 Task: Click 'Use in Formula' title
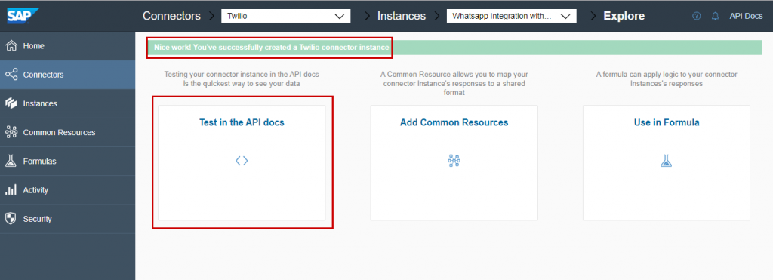pos(667,122)
